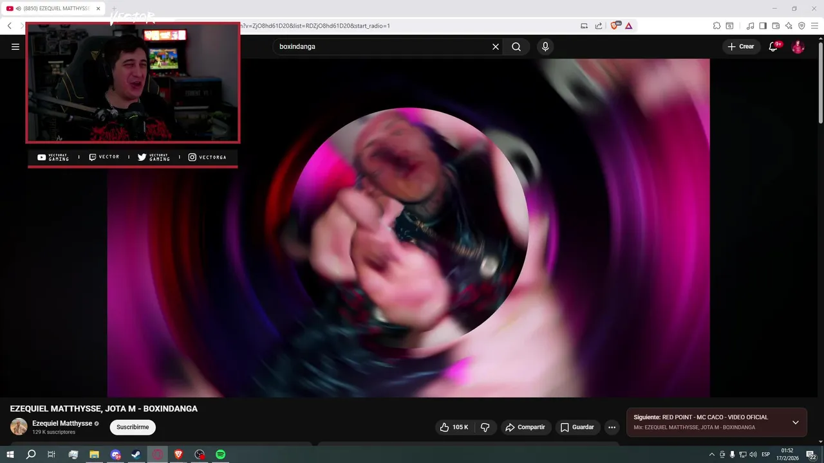Open OBS Studio from the taskbar

[200, 455]
